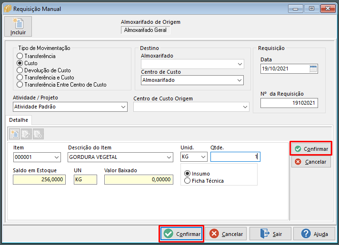Image resolution: width=339 pixels, height=245 pixels.
Task: Click the Requisição Manual title bar icon
Action: coord(7,9)
